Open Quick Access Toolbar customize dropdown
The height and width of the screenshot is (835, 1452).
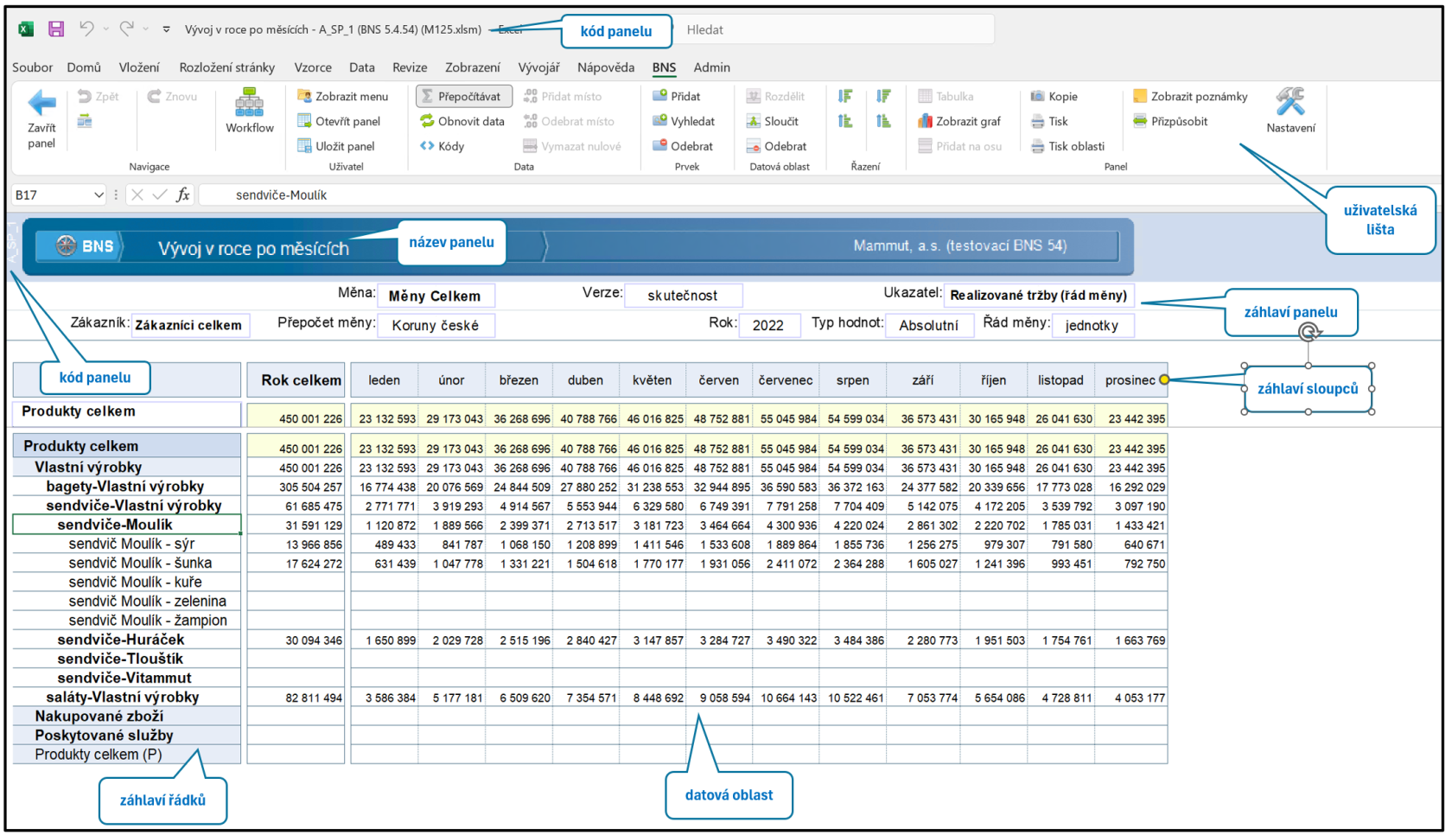click(166, 29)
